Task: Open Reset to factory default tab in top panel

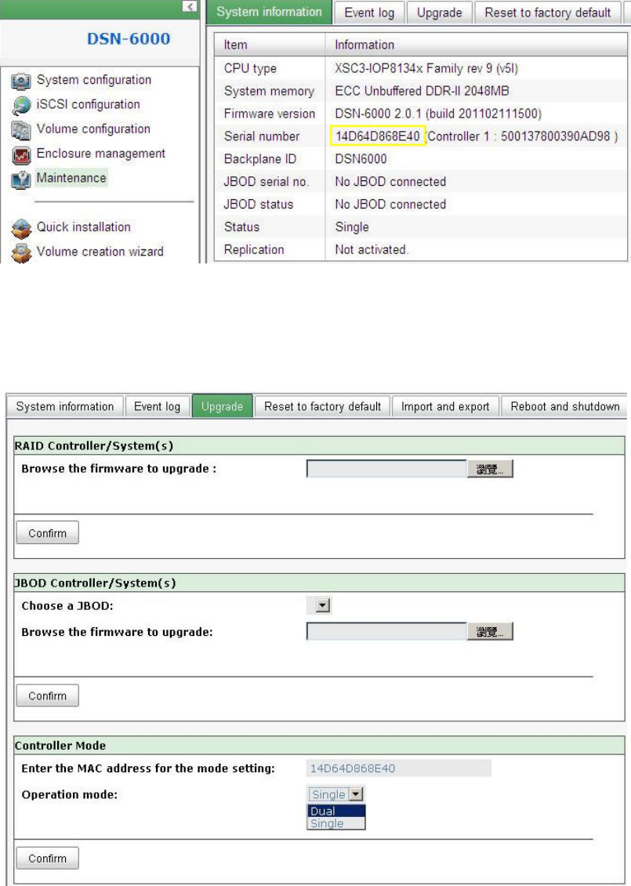Action: (x=547, y=13)
